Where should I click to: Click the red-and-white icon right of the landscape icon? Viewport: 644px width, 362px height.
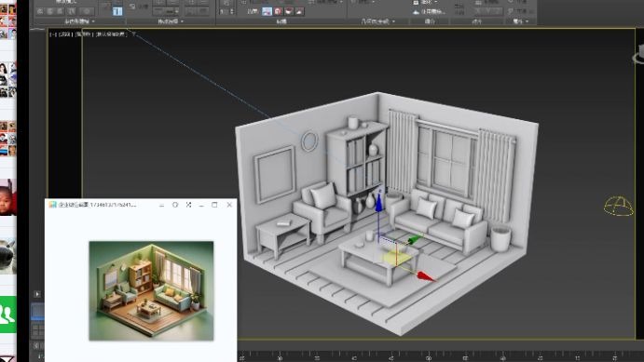278,11
